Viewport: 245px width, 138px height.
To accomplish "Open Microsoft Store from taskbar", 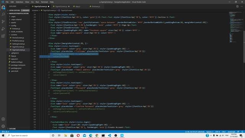I will point(72,135).
